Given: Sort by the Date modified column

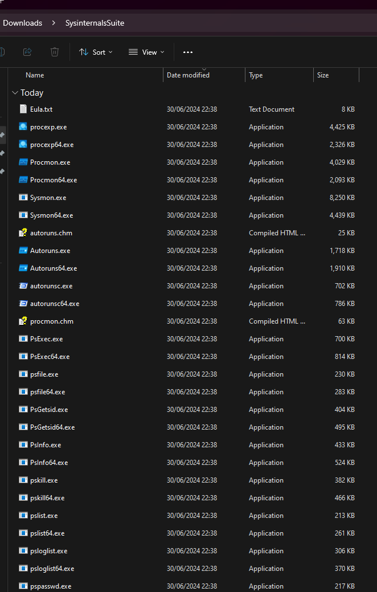Looking at the screenshot, I should tap(188, 75).
